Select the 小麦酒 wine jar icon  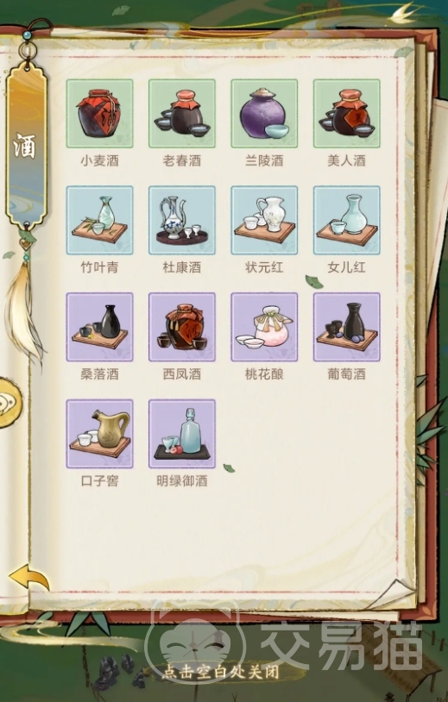(x=99, y=113)
